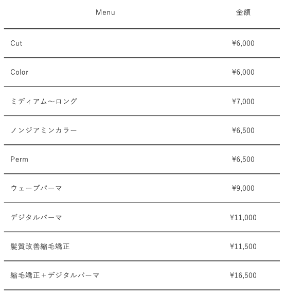The width and height of the screenshot is (285, 294).
Task: Click the 金額 column header
Action: coord(243,12)
